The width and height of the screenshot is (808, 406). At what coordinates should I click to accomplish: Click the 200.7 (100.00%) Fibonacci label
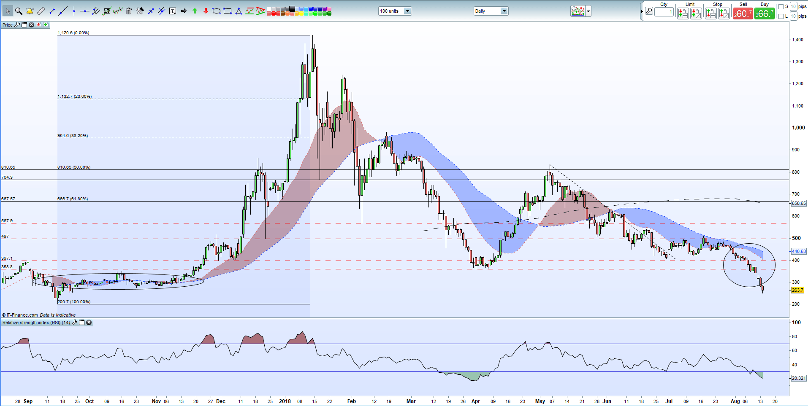pos(74,301)
